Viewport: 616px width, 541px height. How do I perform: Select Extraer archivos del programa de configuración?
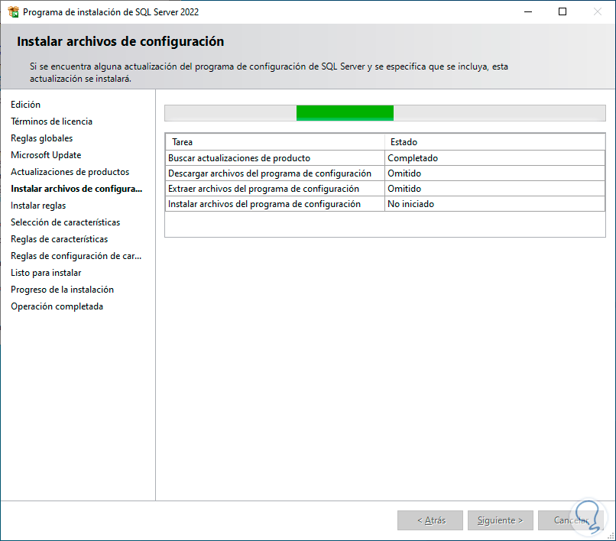(x=385, y=189)
